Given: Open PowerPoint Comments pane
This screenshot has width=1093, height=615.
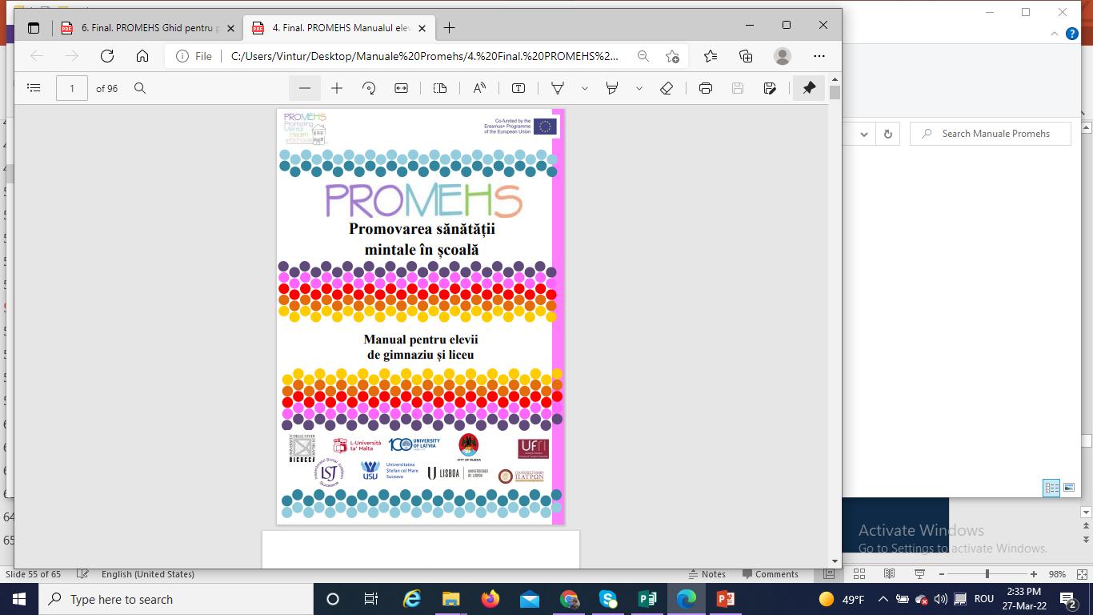Looking at the screenshot, I should [x=771, y=574].
